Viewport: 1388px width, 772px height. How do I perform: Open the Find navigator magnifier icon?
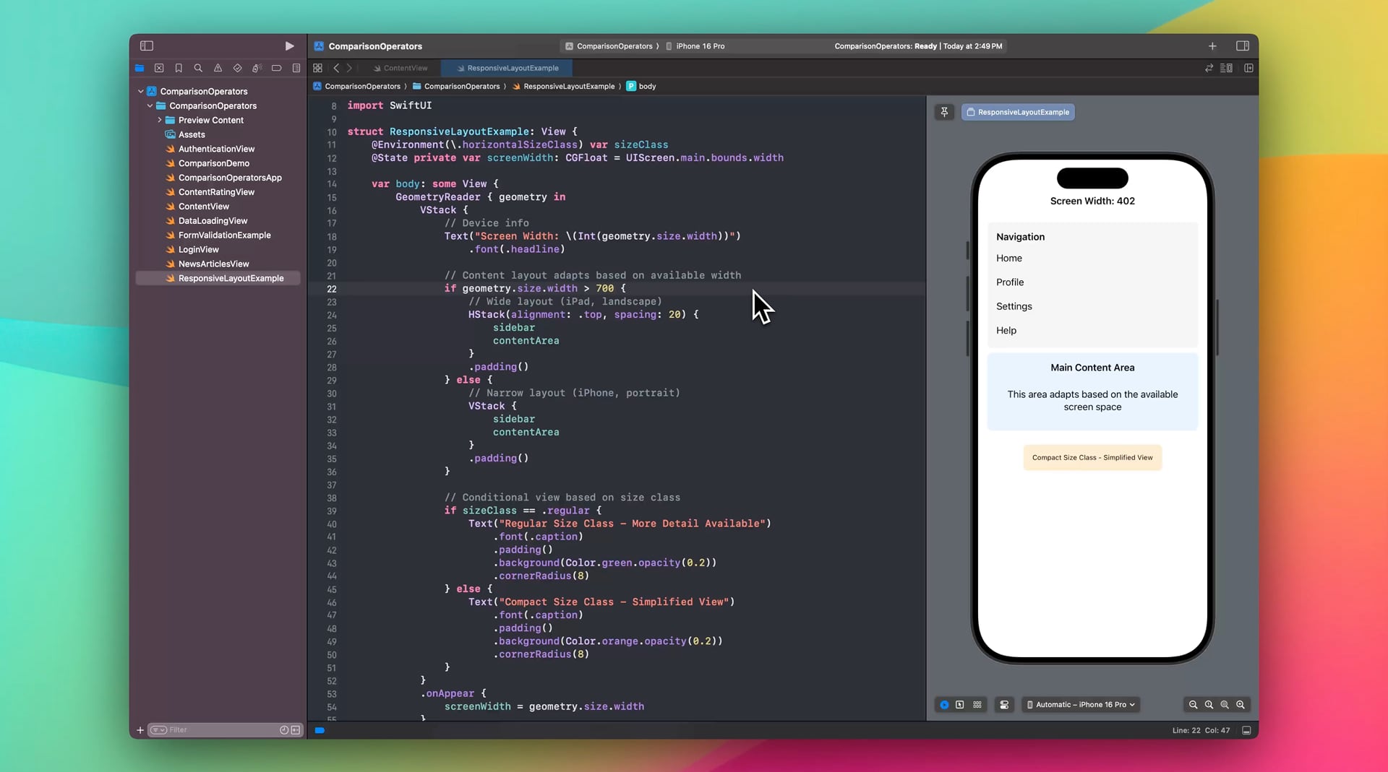tap(198, 68)
